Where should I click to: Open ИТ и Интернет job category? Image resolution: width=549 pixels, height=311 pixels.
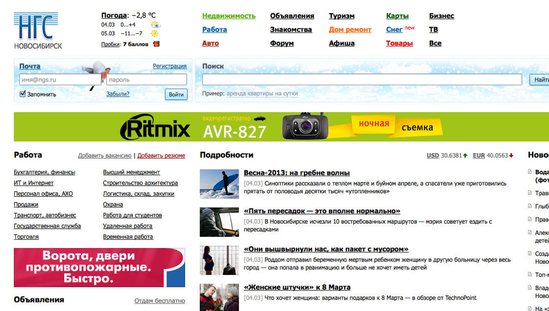click(33, 183)
